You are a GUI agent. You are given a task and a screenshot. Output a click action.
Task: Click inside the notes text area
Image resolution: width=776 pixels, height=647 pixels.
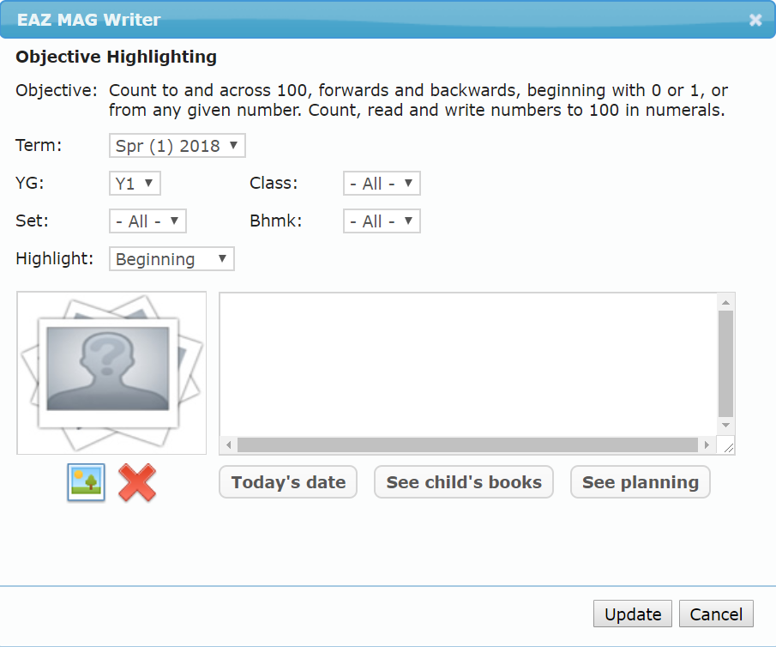pos(468,365)
